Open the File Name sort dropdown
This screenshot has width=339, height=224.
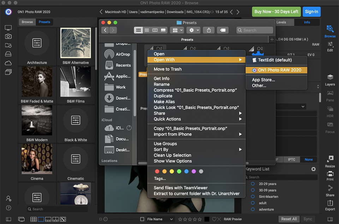tap(160, 219)
